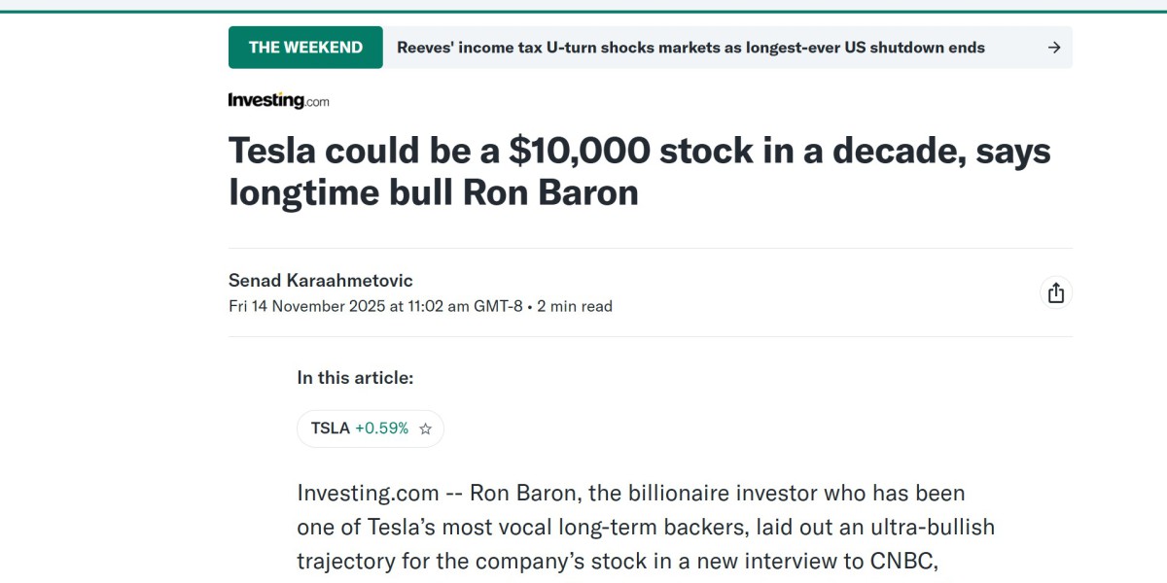Click the arrow beside the shutdown headline
The width and height of the screenshot is (1167, 583).
click(x=1054, y=47)
